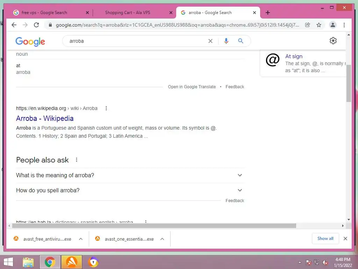Close the Shopping Cart tab
Image resolution: width=358 pixels, height=269 pixels.
[171, 13]
